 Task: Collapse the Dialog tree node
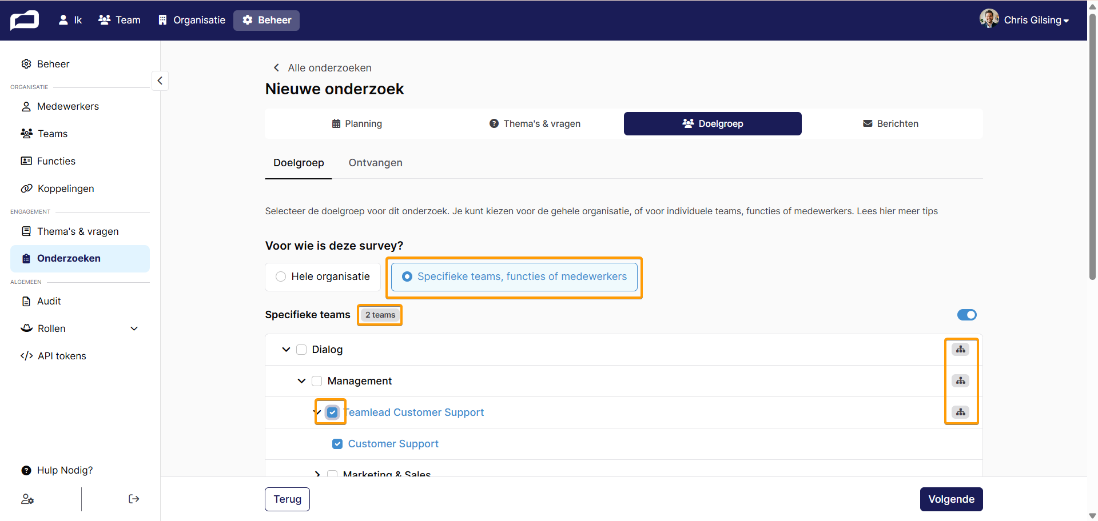pyautogui.click(x=286, y=350)
